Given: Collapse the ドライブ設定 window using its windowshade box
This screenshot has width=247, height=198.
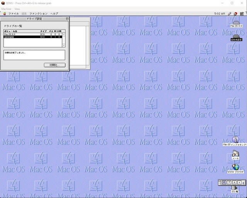Looking at the screenshot, I should click(x=67, y=19).
